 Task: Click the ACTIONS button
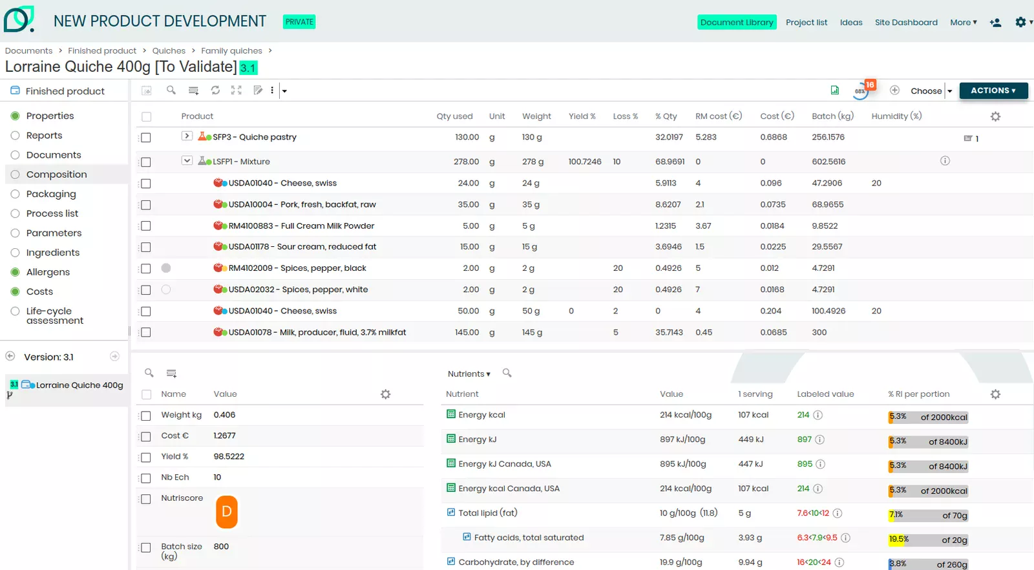pos(994,90)
